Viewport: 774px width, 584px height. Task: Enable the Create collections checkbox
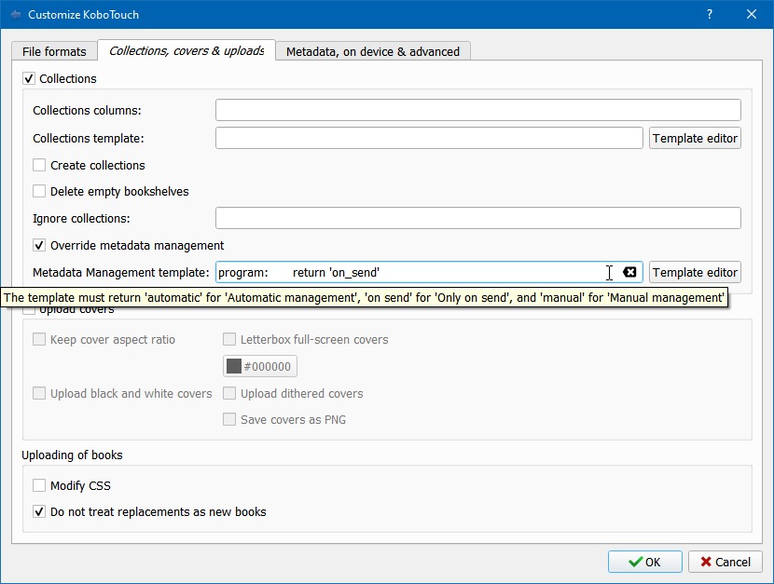[x=39, y=166]
